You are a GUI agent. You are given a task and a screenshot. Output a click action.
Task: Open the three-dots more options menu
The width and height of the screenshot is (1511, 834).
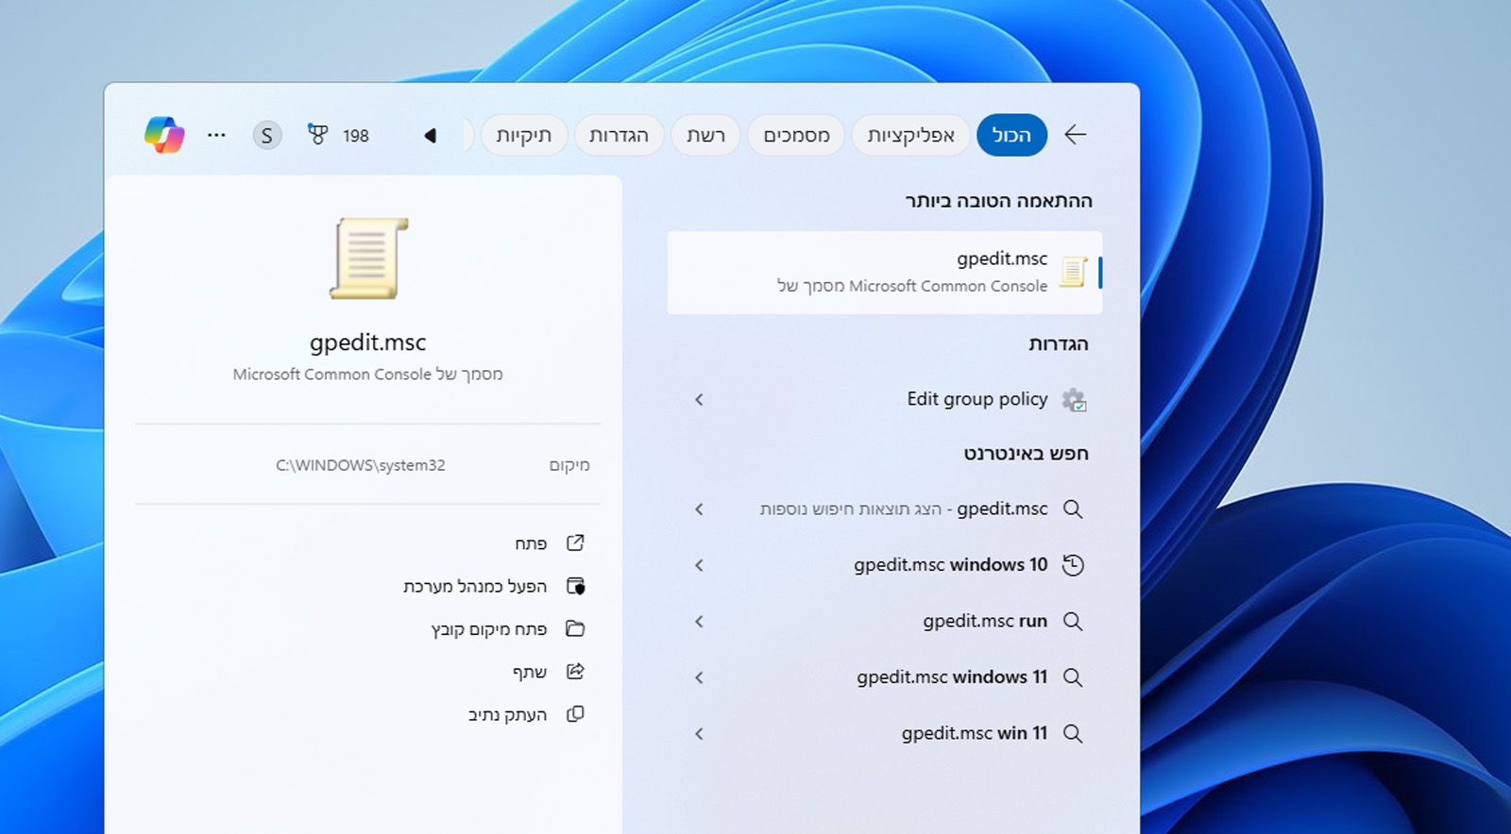[216, 135]
